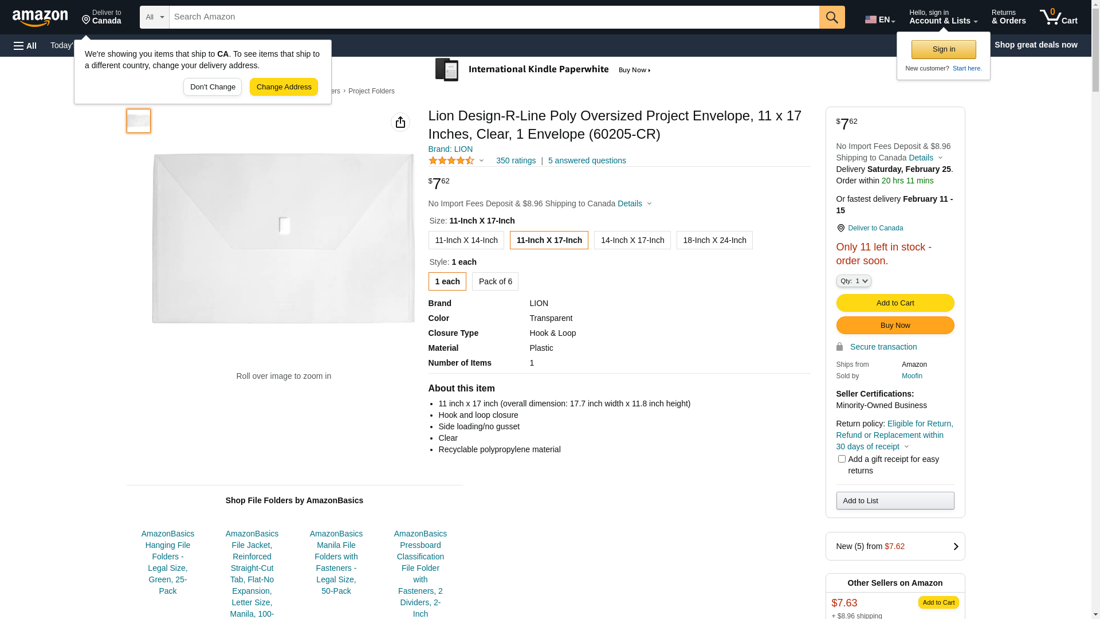Expand Details in the buy box
The image size is (1100, 619).
point(925,158)
